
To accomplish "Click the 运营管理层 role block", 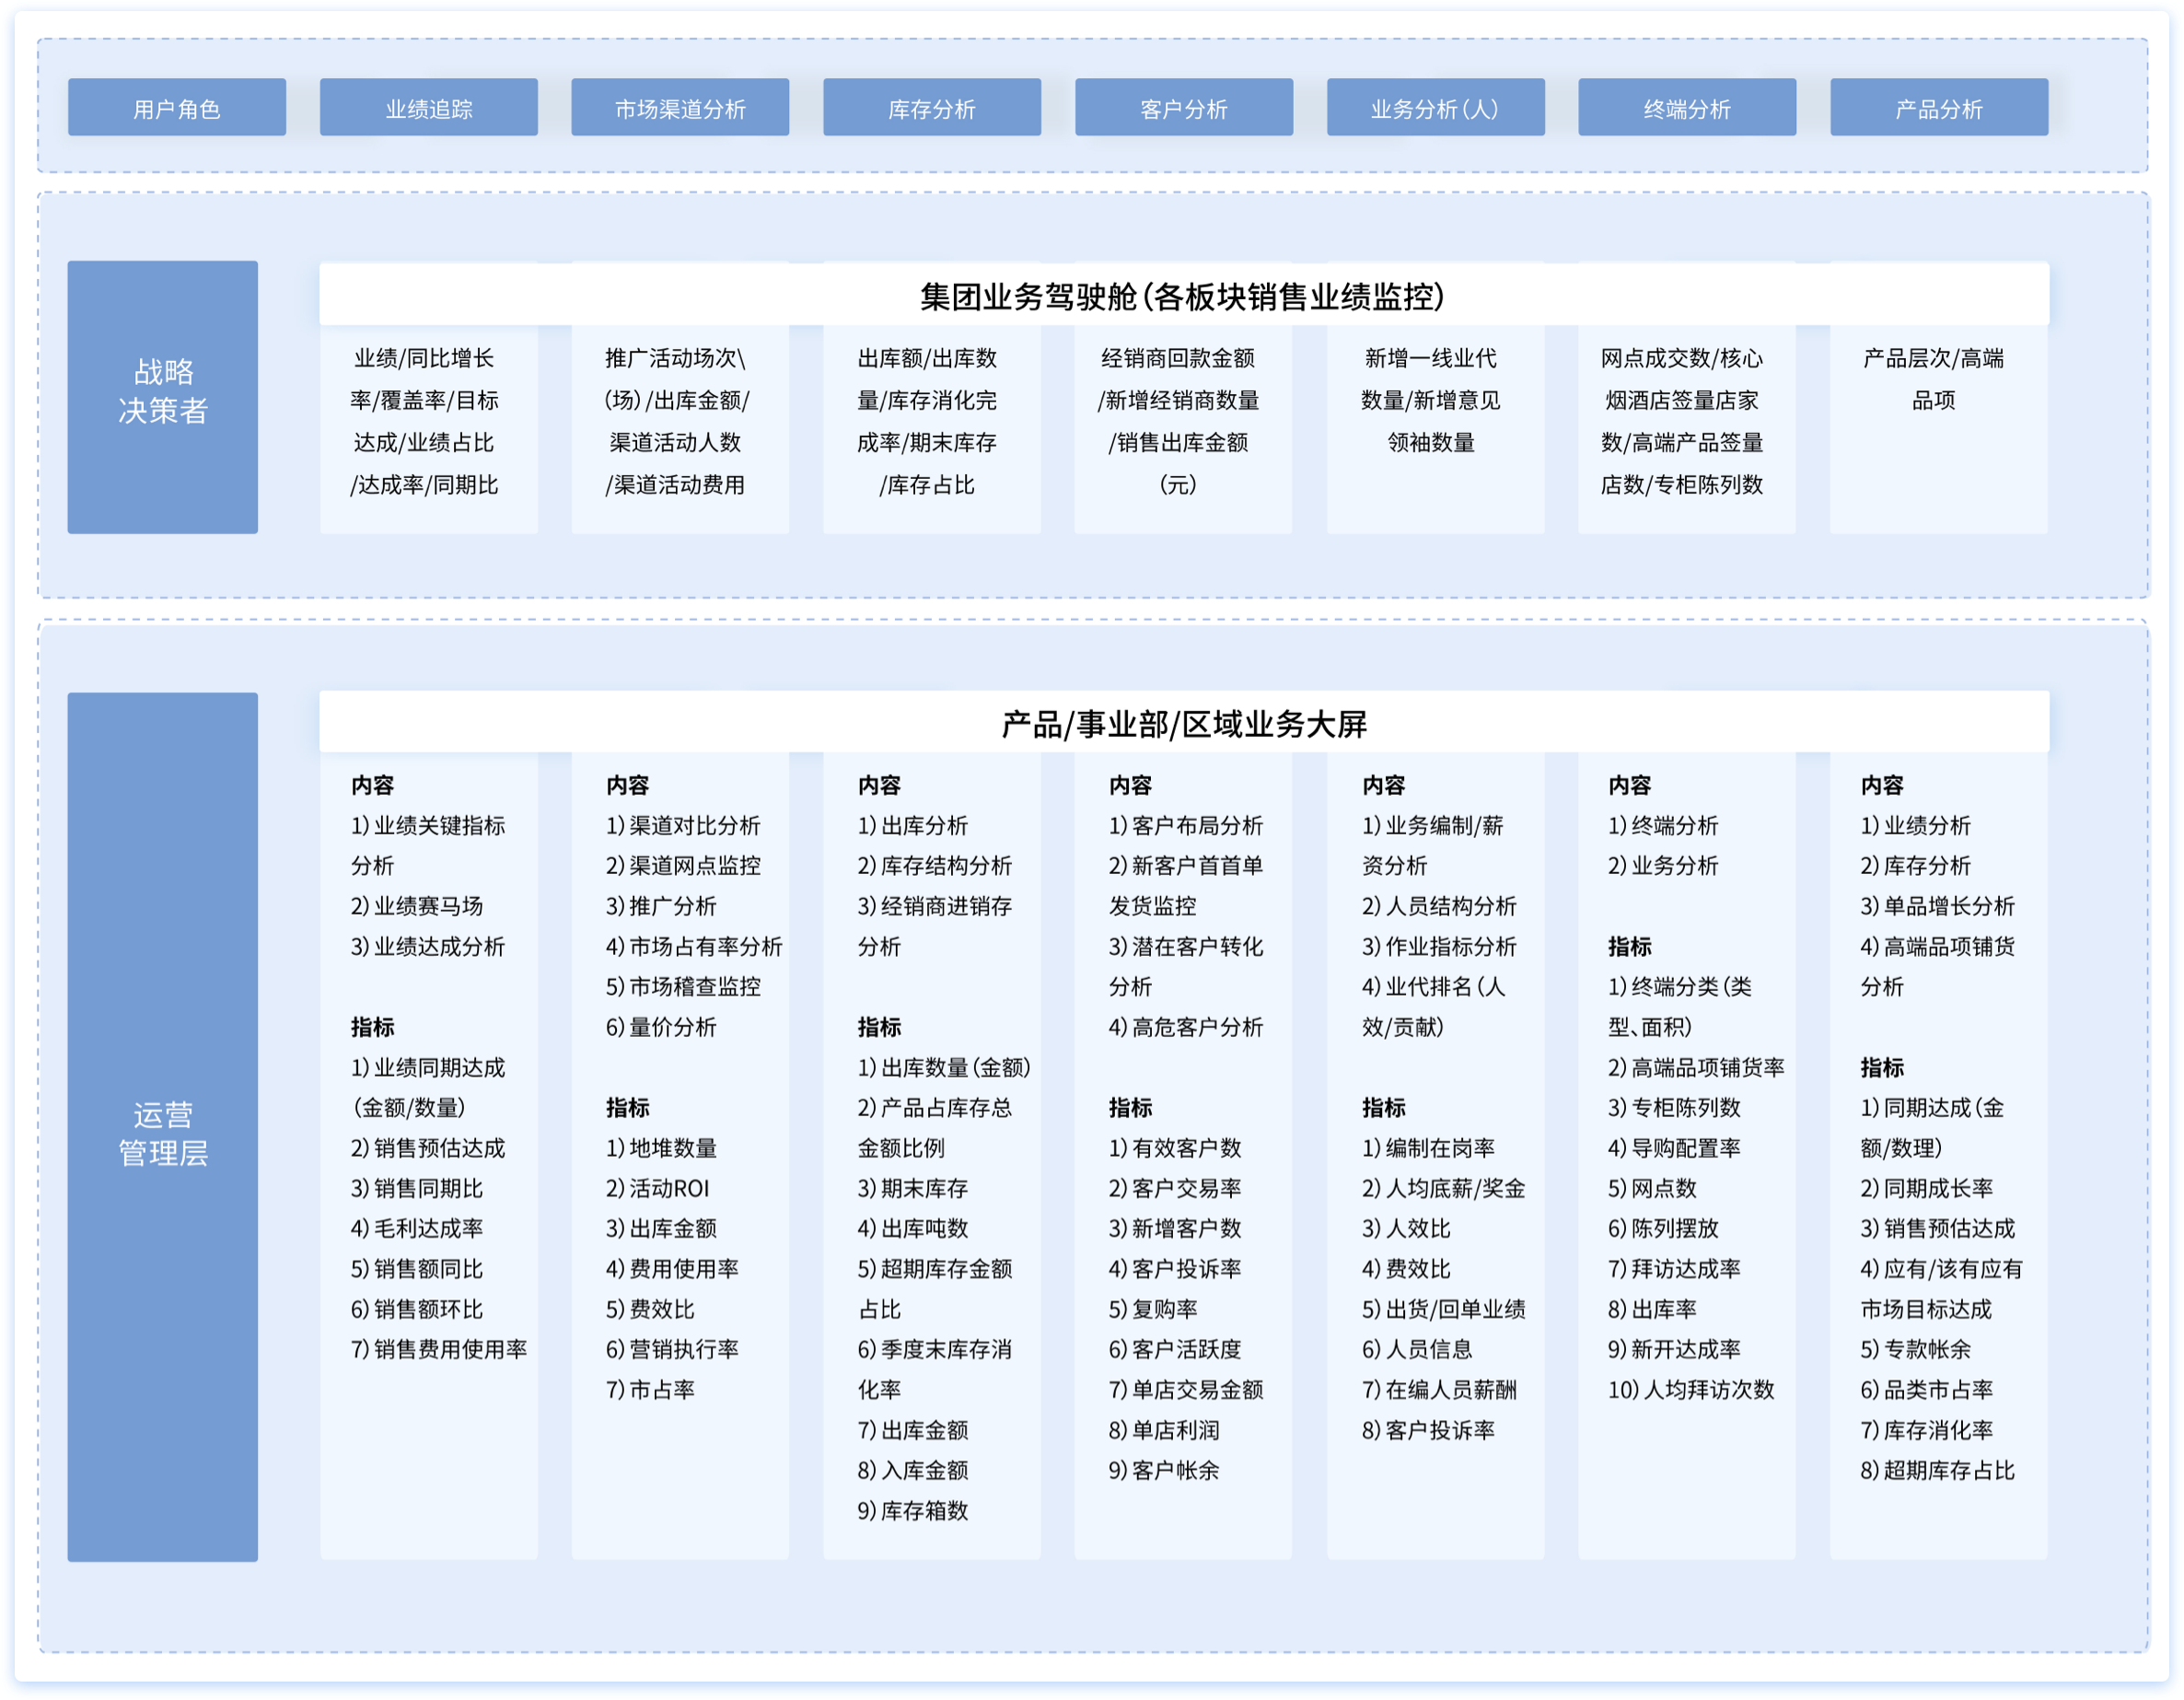I will click(163, 1126).
